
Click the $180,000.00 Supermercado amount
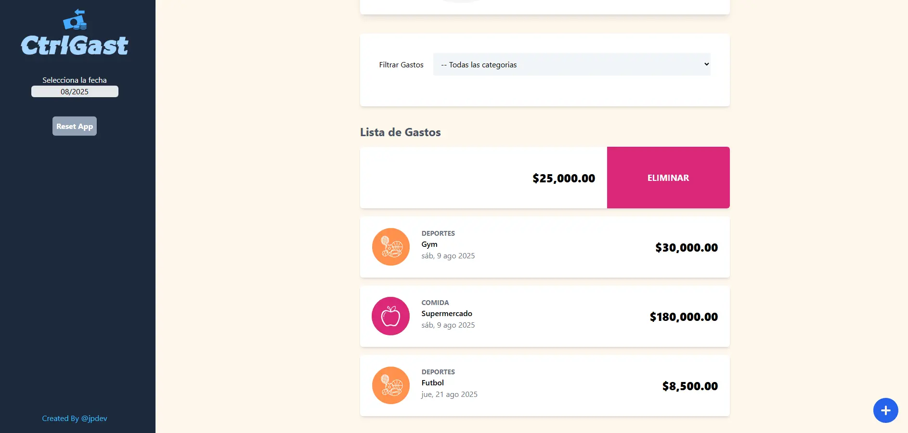pos(684,317)
